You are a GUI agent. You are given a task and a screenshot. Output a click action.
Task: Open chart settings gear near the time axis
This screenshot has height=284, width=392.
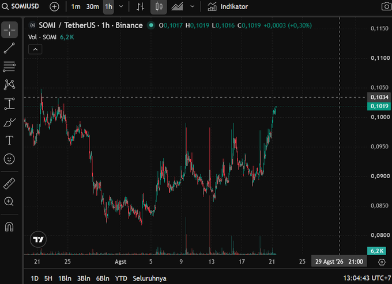tap(382, 262)
